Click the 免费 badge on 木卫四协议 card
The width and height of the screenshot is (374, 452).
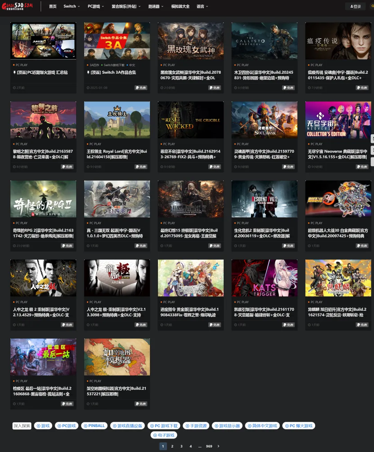[288, 88]
